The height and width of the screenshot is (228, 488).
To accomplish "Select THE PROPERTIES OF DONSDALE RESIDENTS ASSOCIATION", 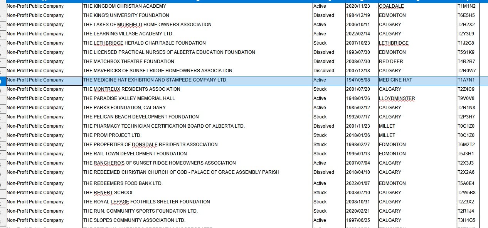I will point(197,145).
